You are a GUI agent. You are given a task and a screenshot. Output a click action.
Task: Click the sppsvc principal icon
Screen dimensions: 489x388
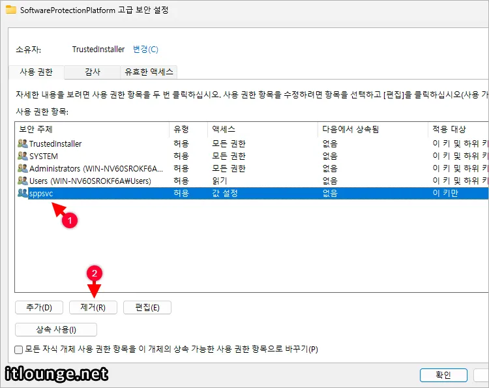(x=23, y=194)
